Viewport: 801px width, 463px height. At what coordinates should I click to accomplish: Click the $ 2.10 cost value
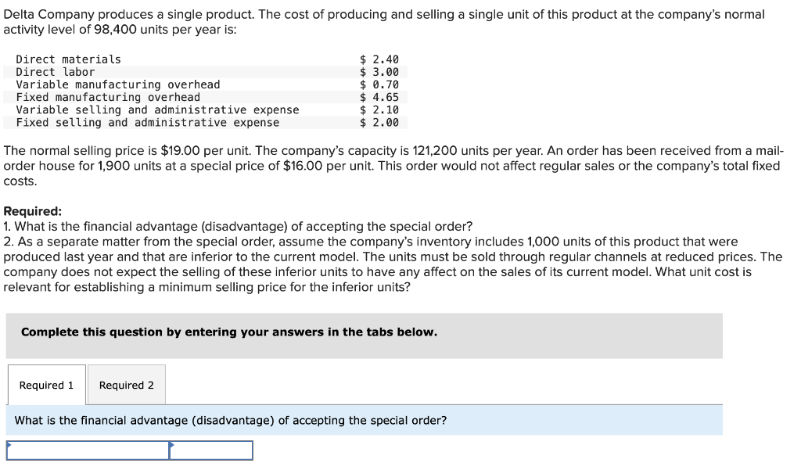(x=379, y=109)
